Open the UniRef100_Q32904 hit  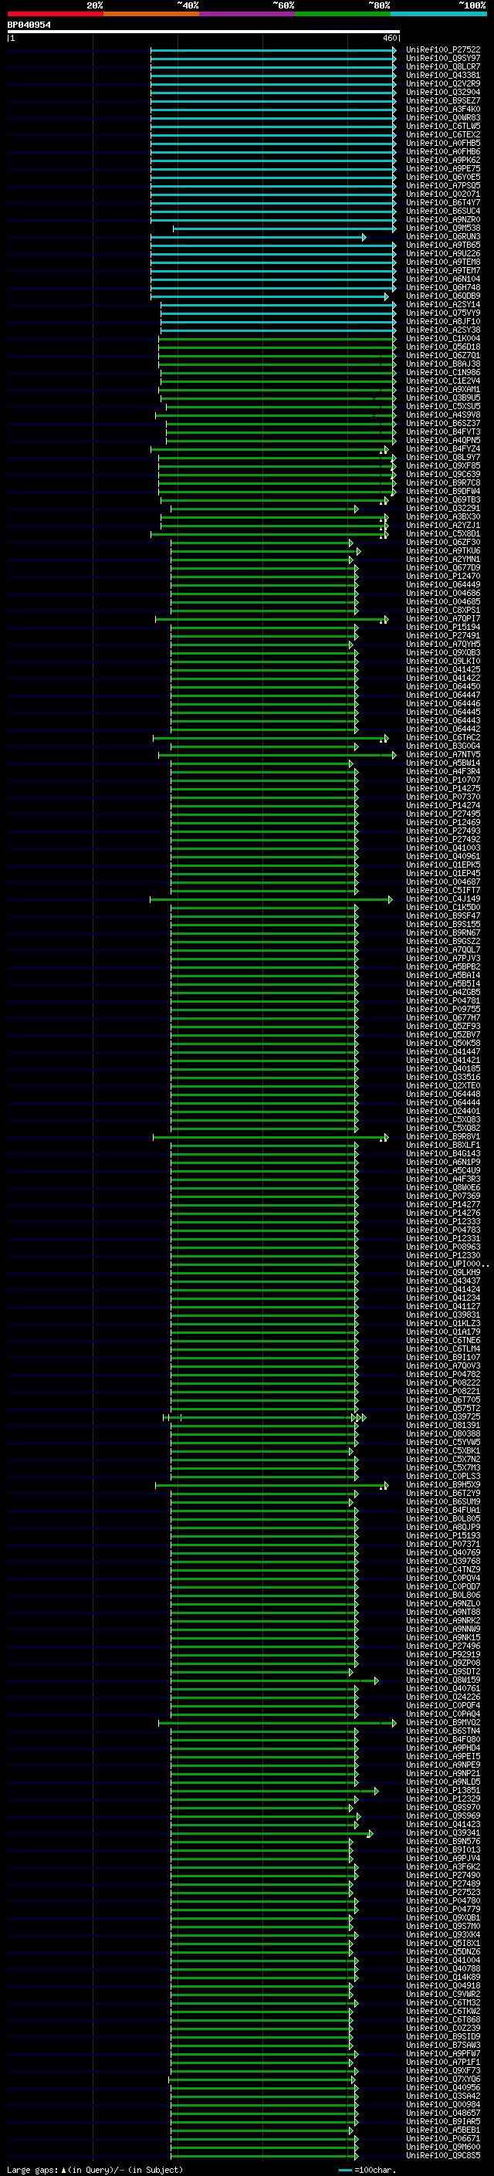point(442,92)
